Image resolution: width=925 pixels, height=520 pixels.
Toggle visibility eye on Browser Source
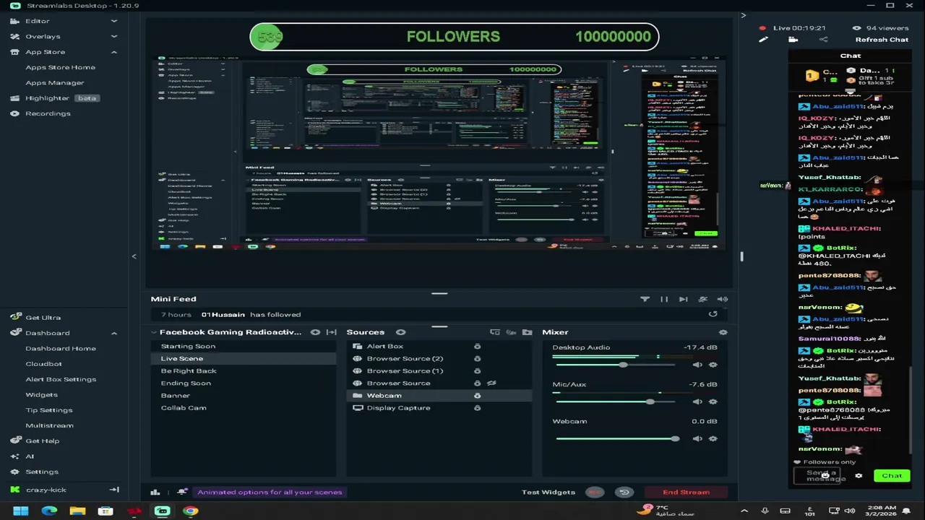pyautogui.click(x=491, y=383)
